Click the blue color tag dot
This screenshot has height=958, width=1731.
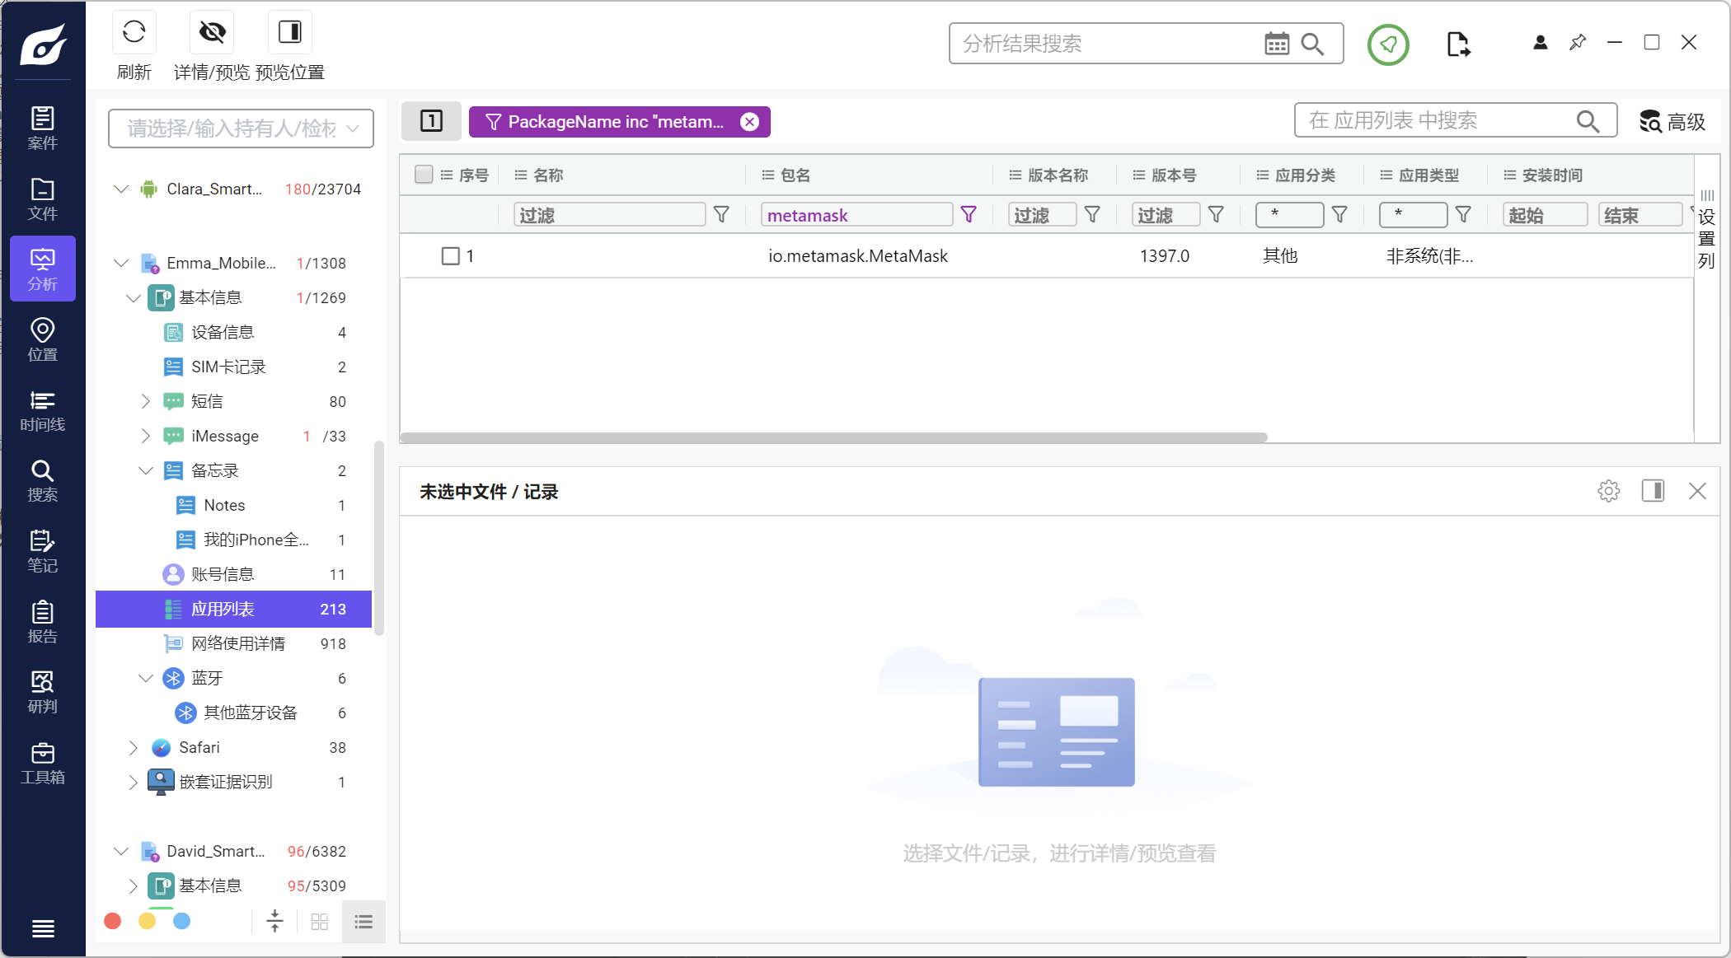182,921
